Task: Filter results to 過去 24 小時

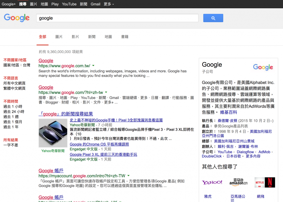Action: click(x=14, y=112)
